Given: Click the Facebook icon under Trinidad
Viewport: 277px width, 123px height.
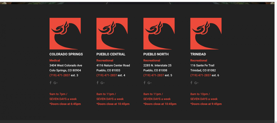Looking at the screenshot, I should pos(191,83).
